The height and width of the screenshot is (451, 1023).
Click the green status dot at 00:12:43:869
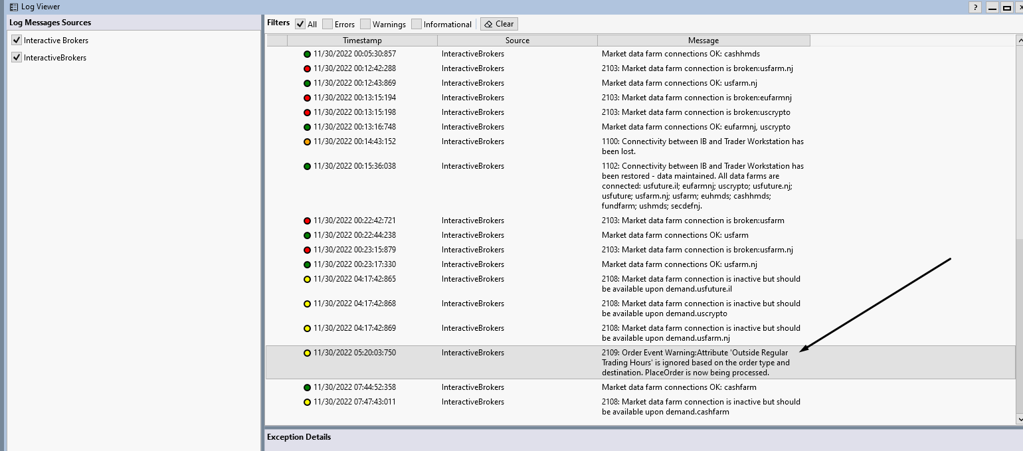[x=307, y=83]
